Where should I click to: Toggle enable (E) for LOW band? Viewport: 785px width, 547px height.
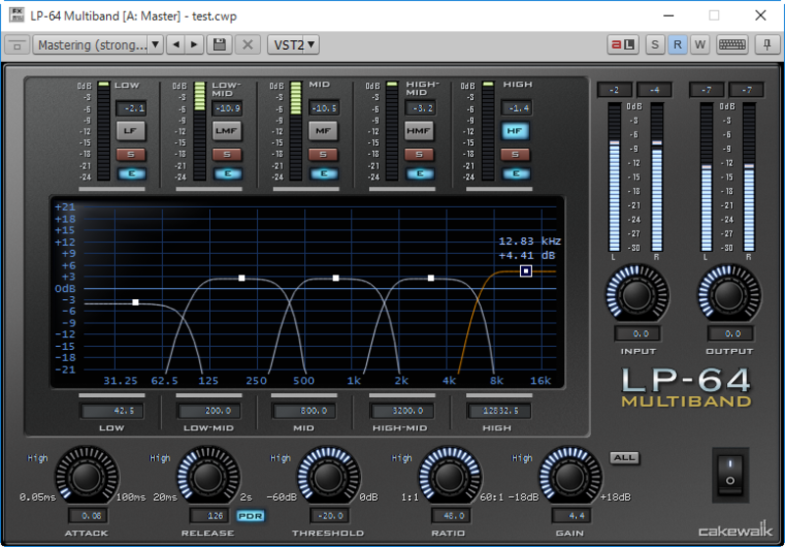point(131,174)
